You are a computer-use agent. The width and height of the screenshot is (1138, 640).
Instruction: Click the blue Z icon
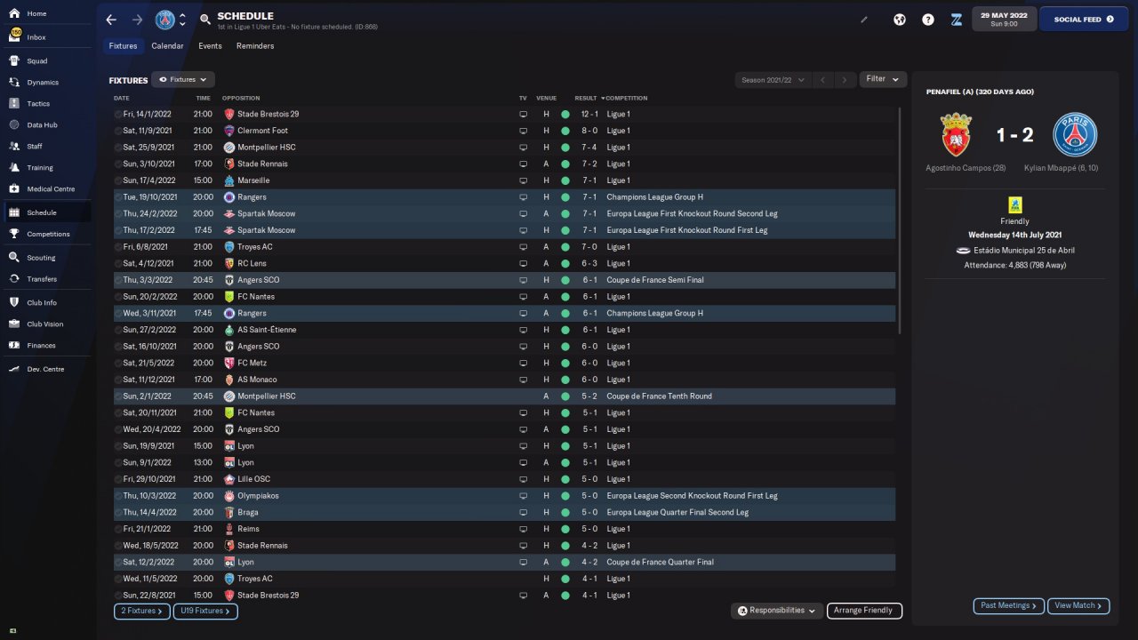[957, 20]
